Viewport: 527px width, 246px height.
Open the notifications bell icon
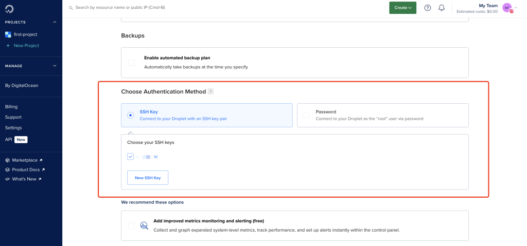pyautogui.click(x=442, y=8)
